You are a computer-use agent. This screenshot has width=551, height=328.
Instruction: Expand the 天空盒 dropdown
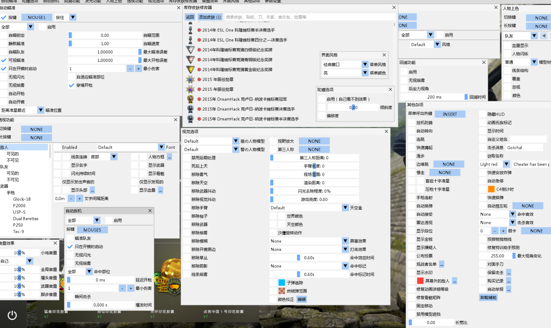(x=345, y=208)
